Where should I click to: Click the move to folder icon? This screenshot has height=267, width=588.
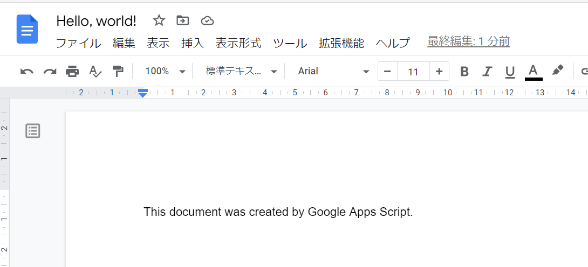click(183, 20)
